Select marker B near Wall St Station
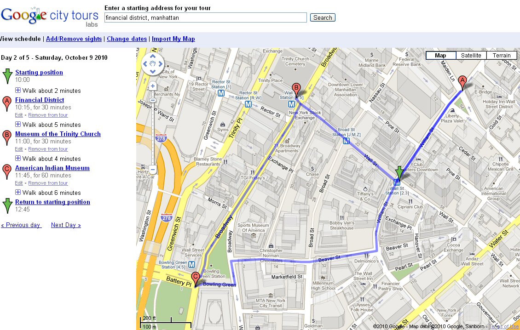Screen dimensions: 520x330 (296, 87)
